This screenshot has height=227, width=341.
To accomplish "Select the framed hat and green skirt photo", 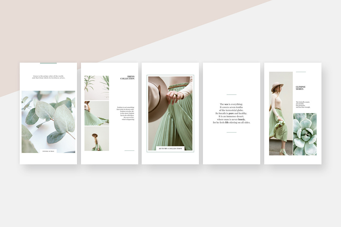I will pos(170,113).
